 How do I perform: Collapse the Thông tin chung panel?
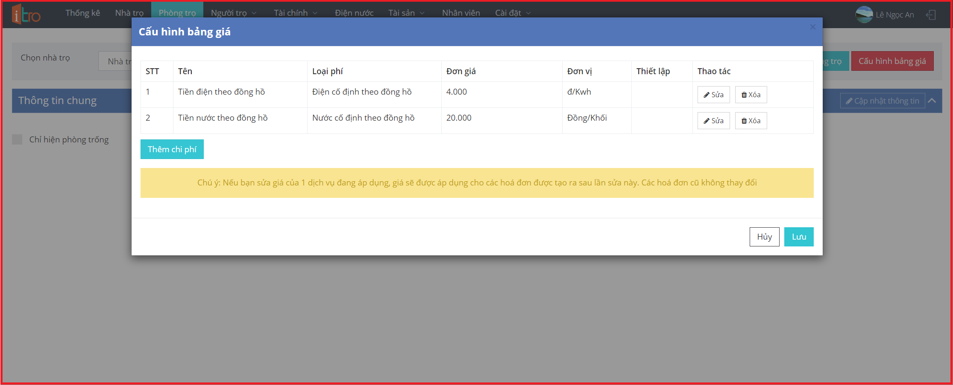[x=932, y=101]
